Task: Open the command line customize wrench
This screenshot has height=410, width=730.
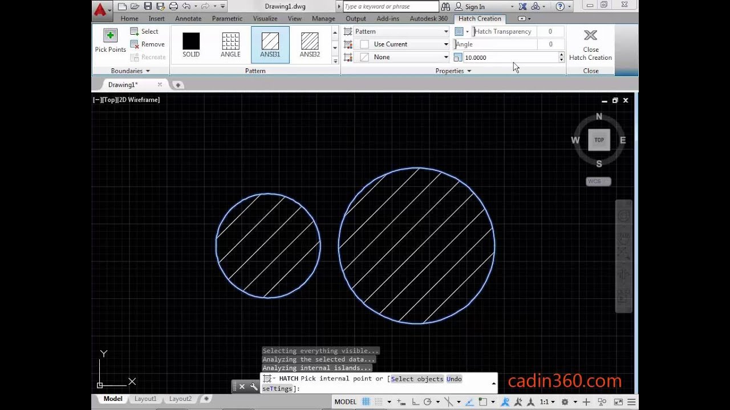Action: click(x=254, y=387)
